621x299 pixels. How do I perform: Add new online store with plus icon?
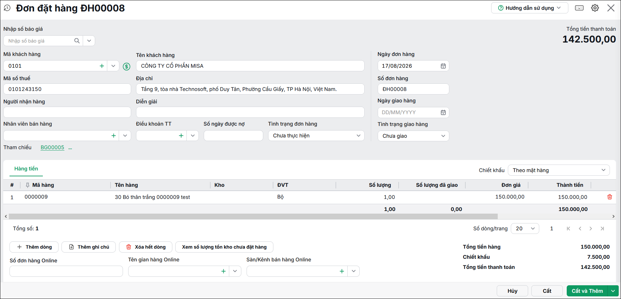pyautogui.click(x=223, y=271)
